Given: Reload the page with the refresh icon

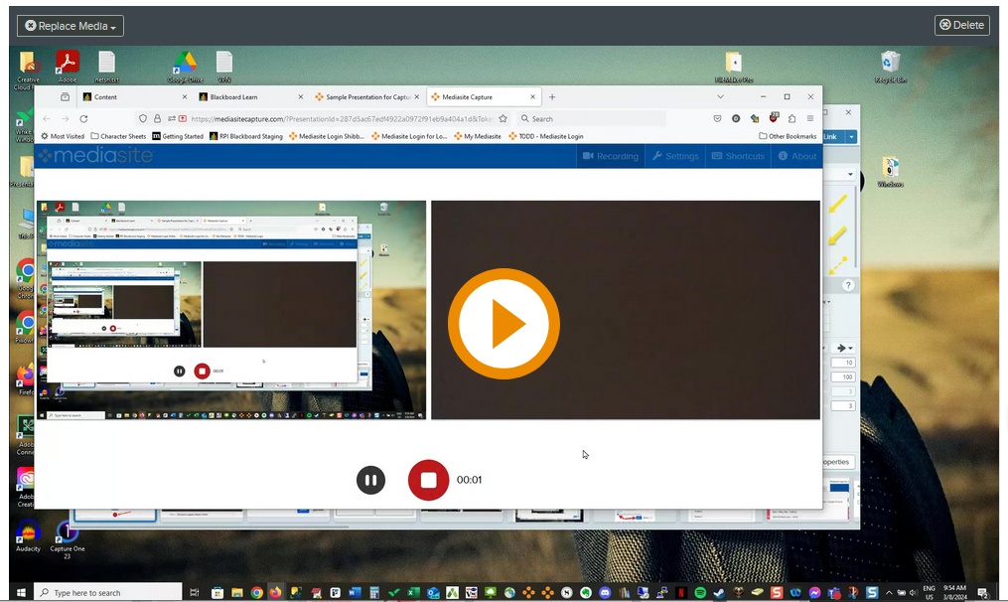Looking at the screenshot, I should (83, 119).
